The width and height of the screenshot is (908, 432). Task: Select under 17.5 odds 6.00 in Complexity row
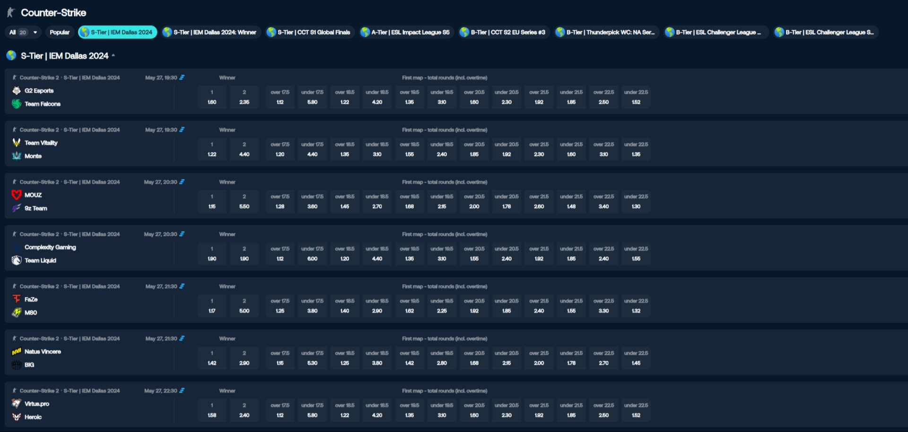[x=313, y=254]
